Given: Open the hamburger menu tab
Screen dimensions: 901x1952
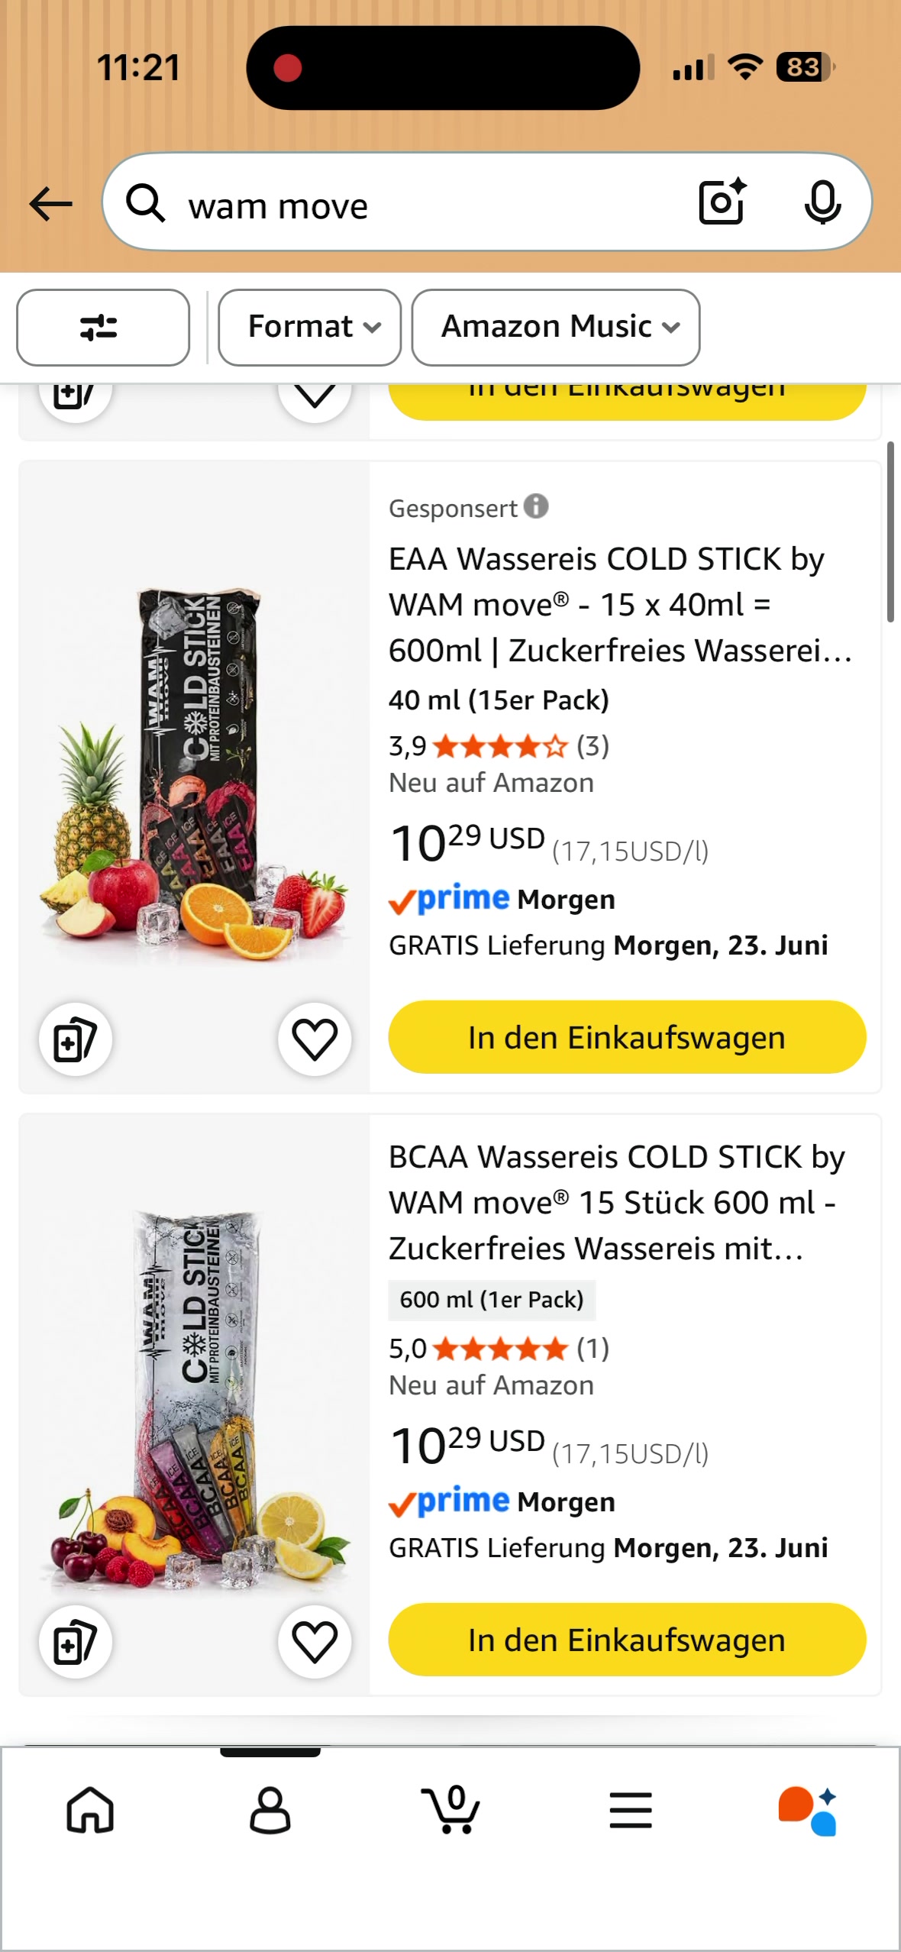Looking at the screenshot, I should pyautogui.click(x=631, y=1810).
